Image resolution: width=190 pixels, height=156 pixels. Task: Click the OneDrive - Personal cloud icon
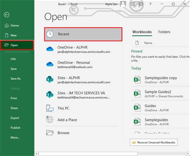pyautogui.click(x=50, y=64)
